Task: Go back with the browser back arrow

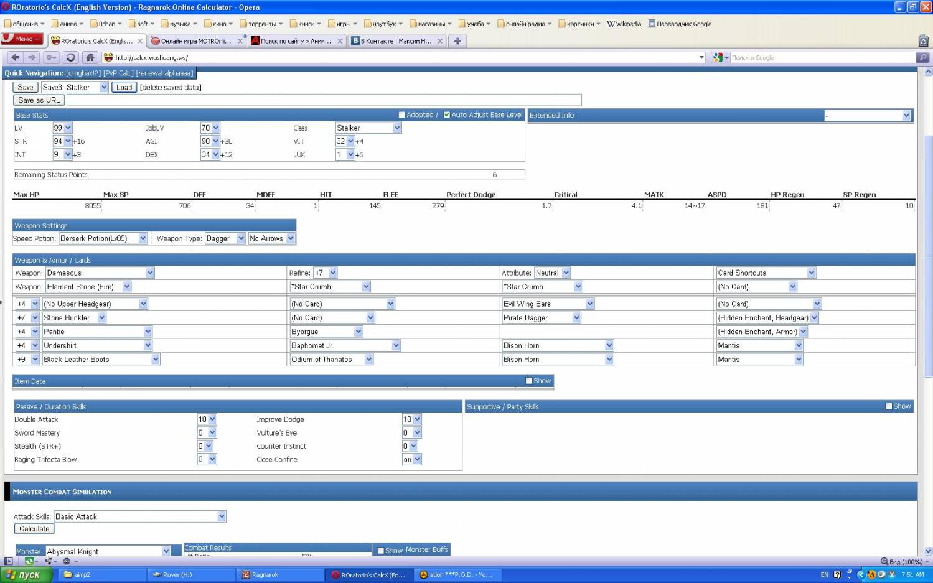Action: (x=16, y=57)
